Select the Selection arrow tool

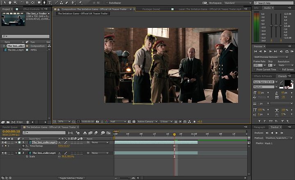point(5,2)
